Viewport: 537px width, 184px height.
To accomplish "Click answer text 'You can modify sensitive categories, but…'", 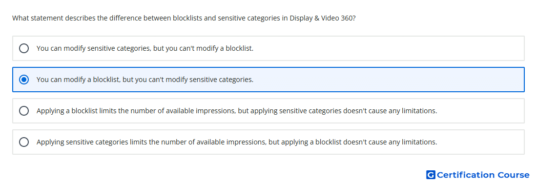I will [145, 48].
